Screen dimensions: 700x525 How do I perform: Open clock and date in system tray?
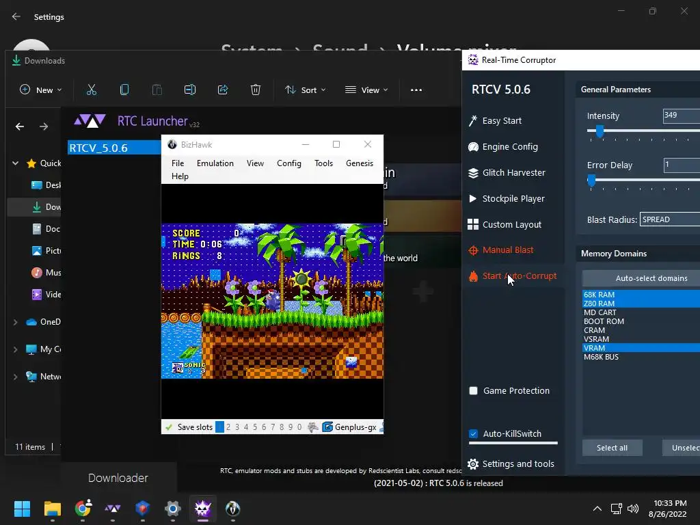tap(667, 509)
